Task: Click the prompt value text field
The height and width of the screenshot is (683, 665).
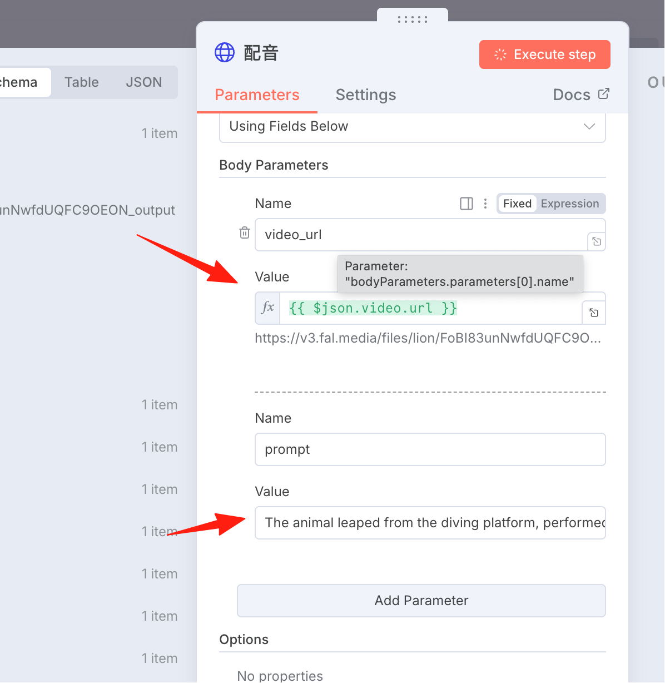Action: 430,523
